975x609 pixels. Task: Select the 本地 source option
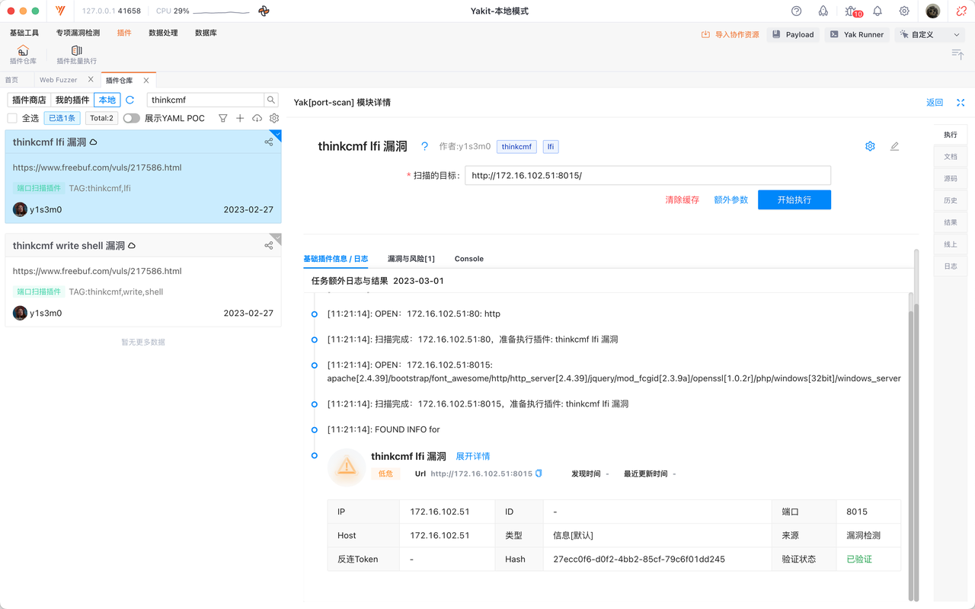(x=107, y=100)
